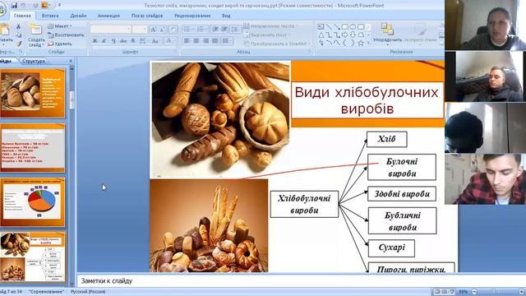Toggle strikethrough text formatting
The width and height of the screenshot is (526, 296).
pyautogui.click(x=123, y=41)
